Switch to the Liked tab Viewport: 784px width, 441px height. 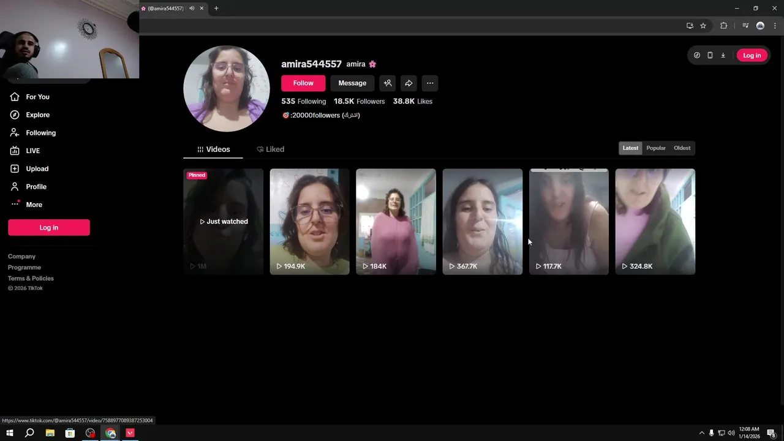tap(270, 149)
